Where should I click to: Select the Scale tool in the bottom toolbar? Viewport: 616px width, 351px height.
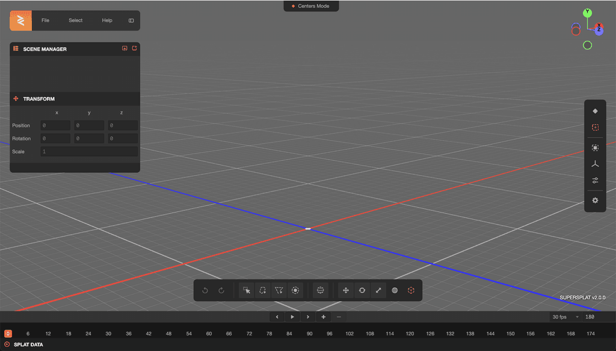point(378,290)
